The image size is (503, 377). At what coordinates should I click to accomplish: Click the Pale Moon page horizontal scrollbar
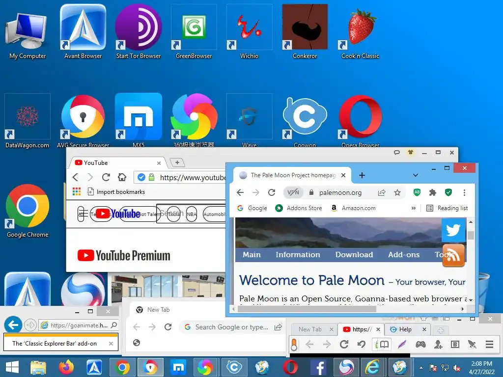(307, 309)
